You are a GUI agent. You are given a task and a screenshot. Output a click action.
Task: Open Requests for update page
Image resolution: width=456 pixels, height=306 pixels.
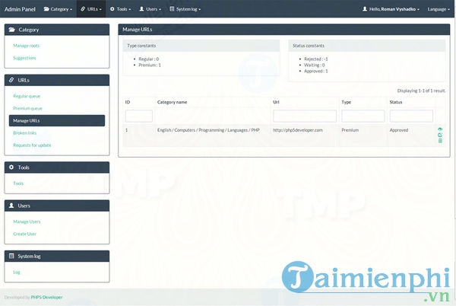tap(32, 145)
